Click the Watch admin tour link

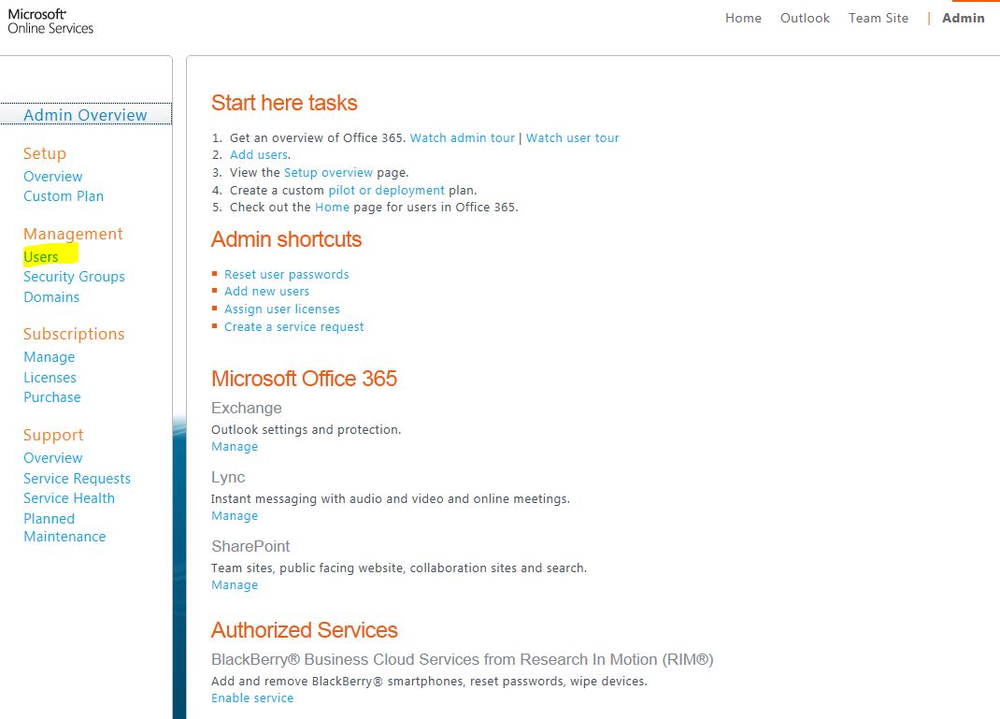463,137
